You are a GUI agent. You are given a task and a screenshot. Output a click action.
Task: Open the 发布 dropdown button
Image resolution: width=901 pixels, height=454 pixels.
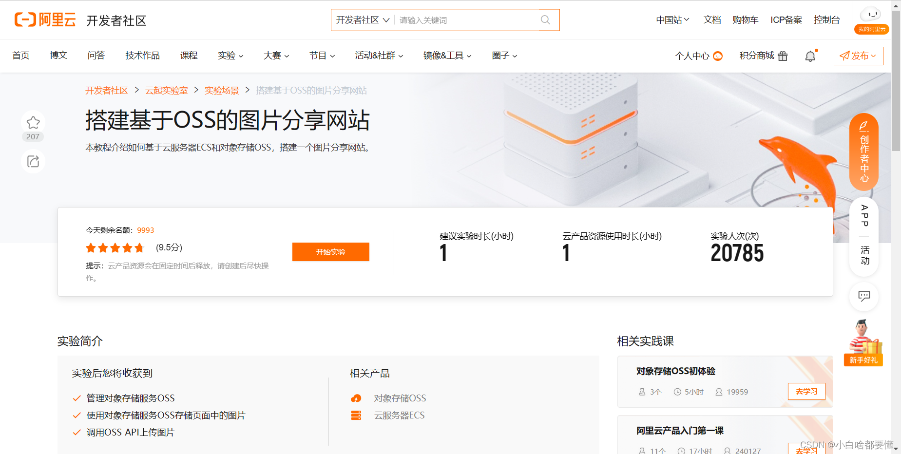[858, 56]
